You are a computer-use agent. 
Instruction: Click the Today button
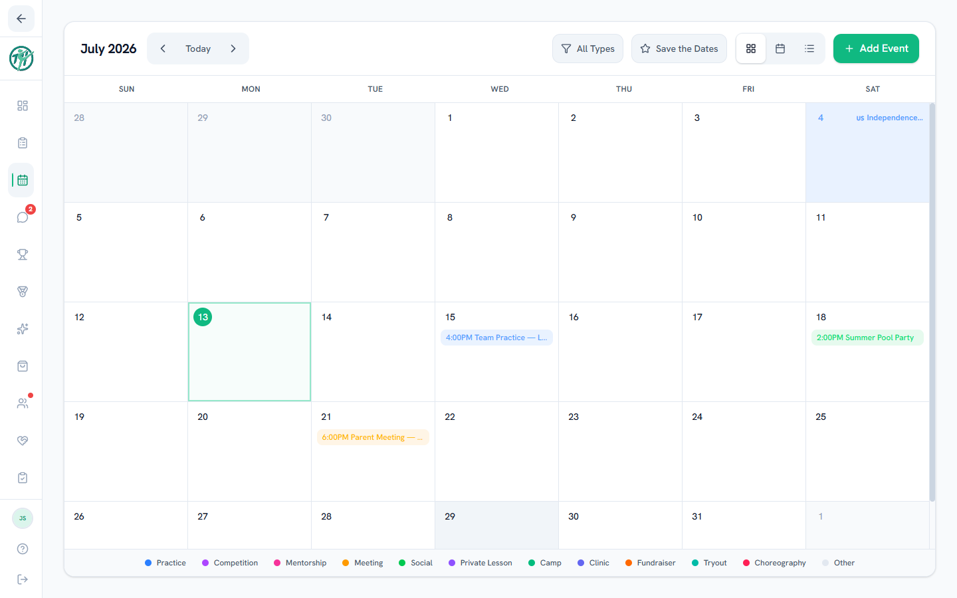[198, 49]
